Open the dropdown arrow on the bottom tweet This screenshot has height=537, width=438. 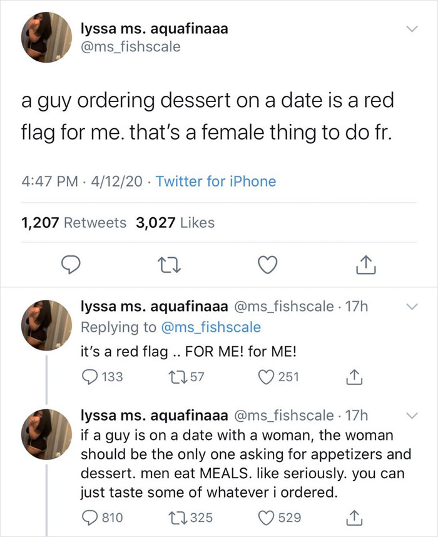pos(412,415)
